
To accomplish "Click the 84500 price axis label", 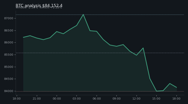I will click(x=9, y=79).
